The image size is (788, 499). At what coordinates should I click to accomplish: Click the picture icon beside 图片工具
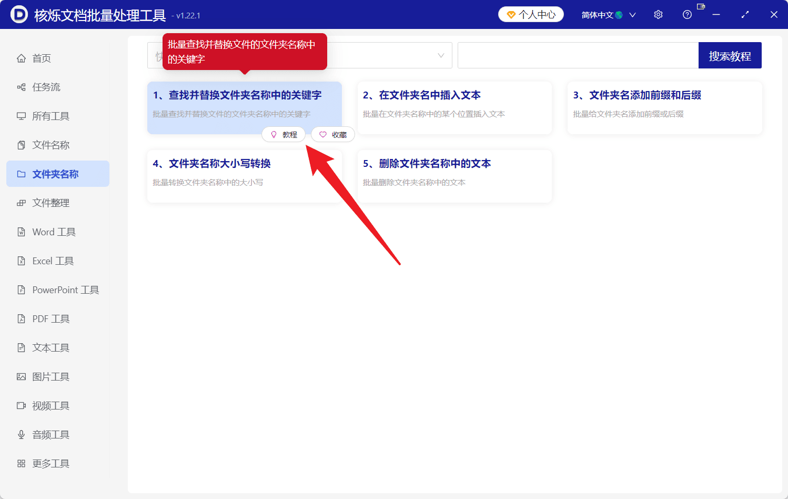[x=21, y=377]
